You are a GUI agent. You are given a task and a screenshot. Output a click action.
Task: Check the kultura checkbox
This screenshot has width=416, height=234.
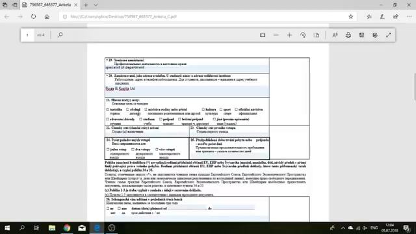tap(203, 110)
